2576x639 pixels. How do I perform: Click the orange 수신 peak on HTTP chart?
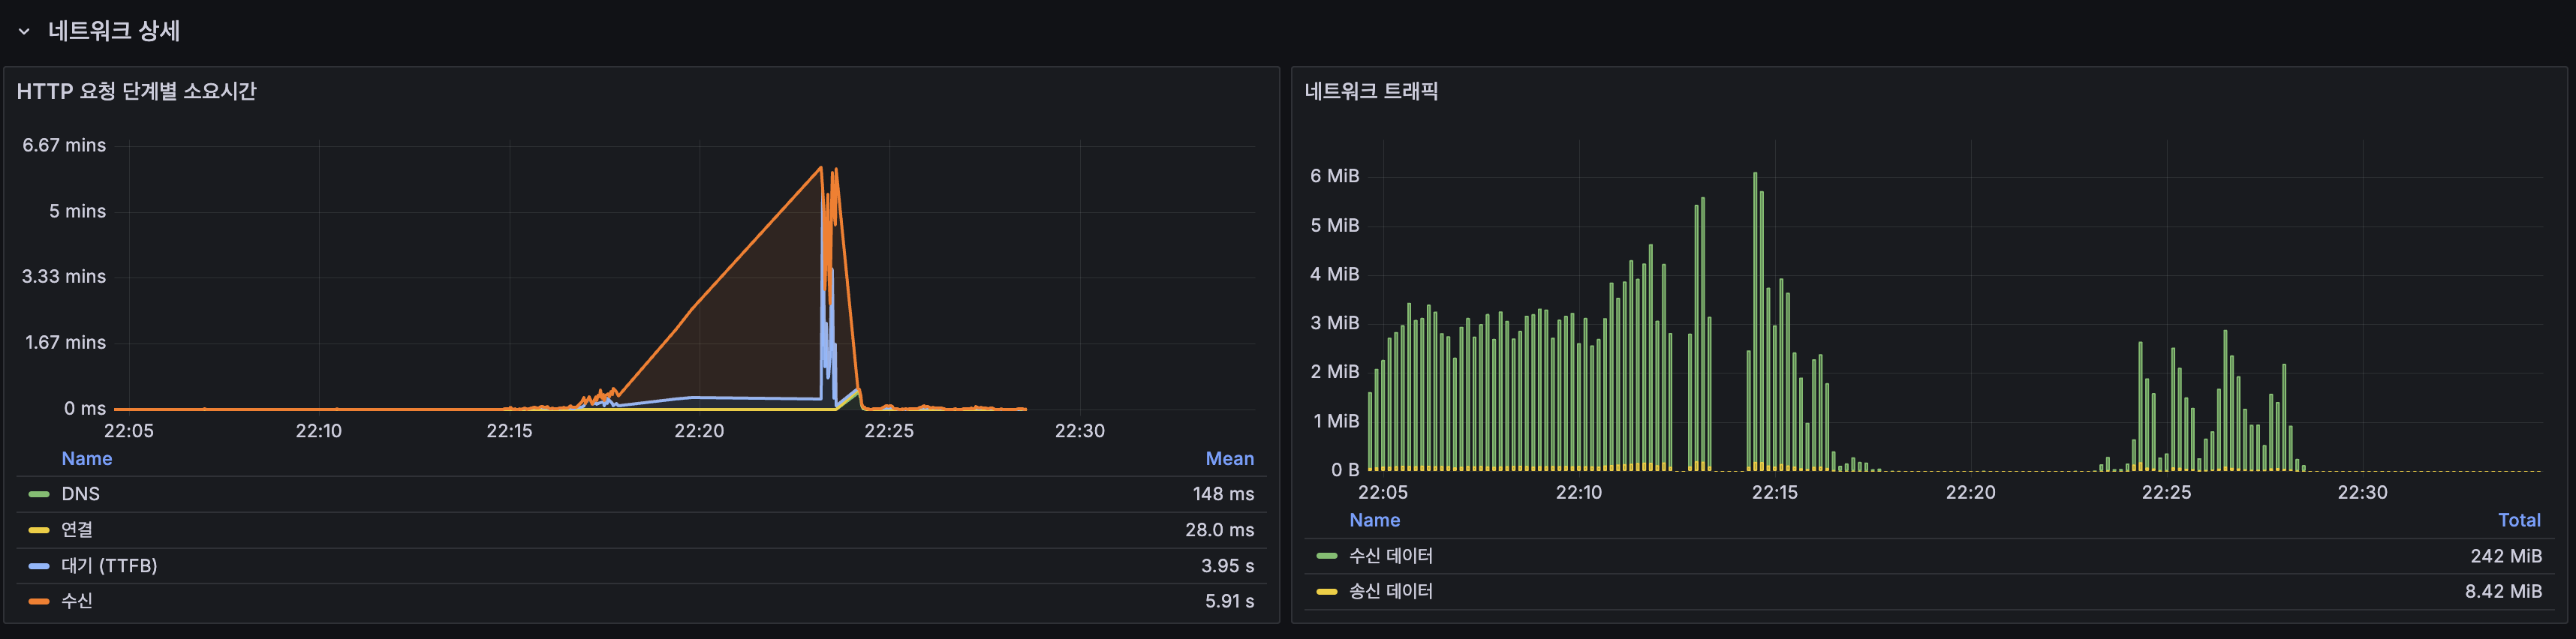pos(821,168)
